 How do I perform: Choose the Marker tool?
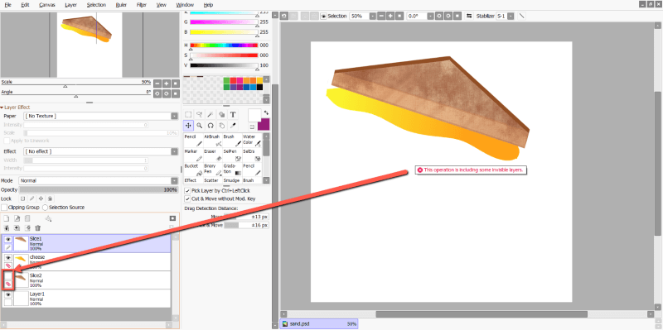click(193, 155)
